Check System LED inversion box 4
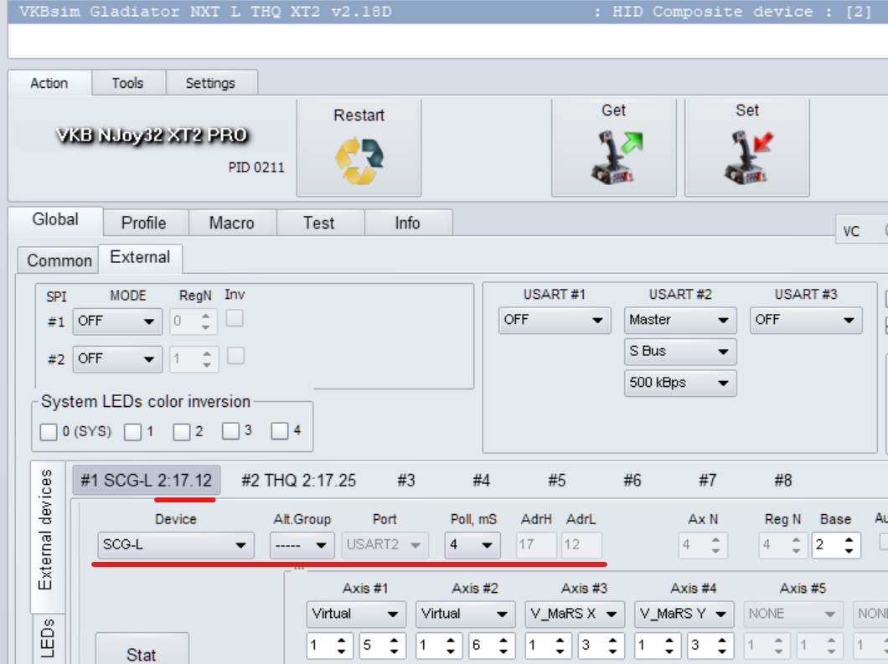Screen dimensions: 888x664 tap(280, 430)
